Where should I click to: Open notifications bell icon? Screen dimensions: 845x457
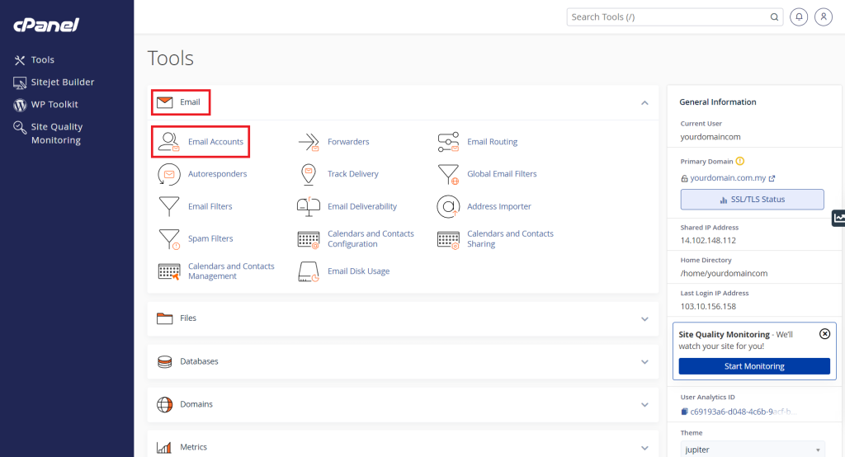click(x=799, y=16)
